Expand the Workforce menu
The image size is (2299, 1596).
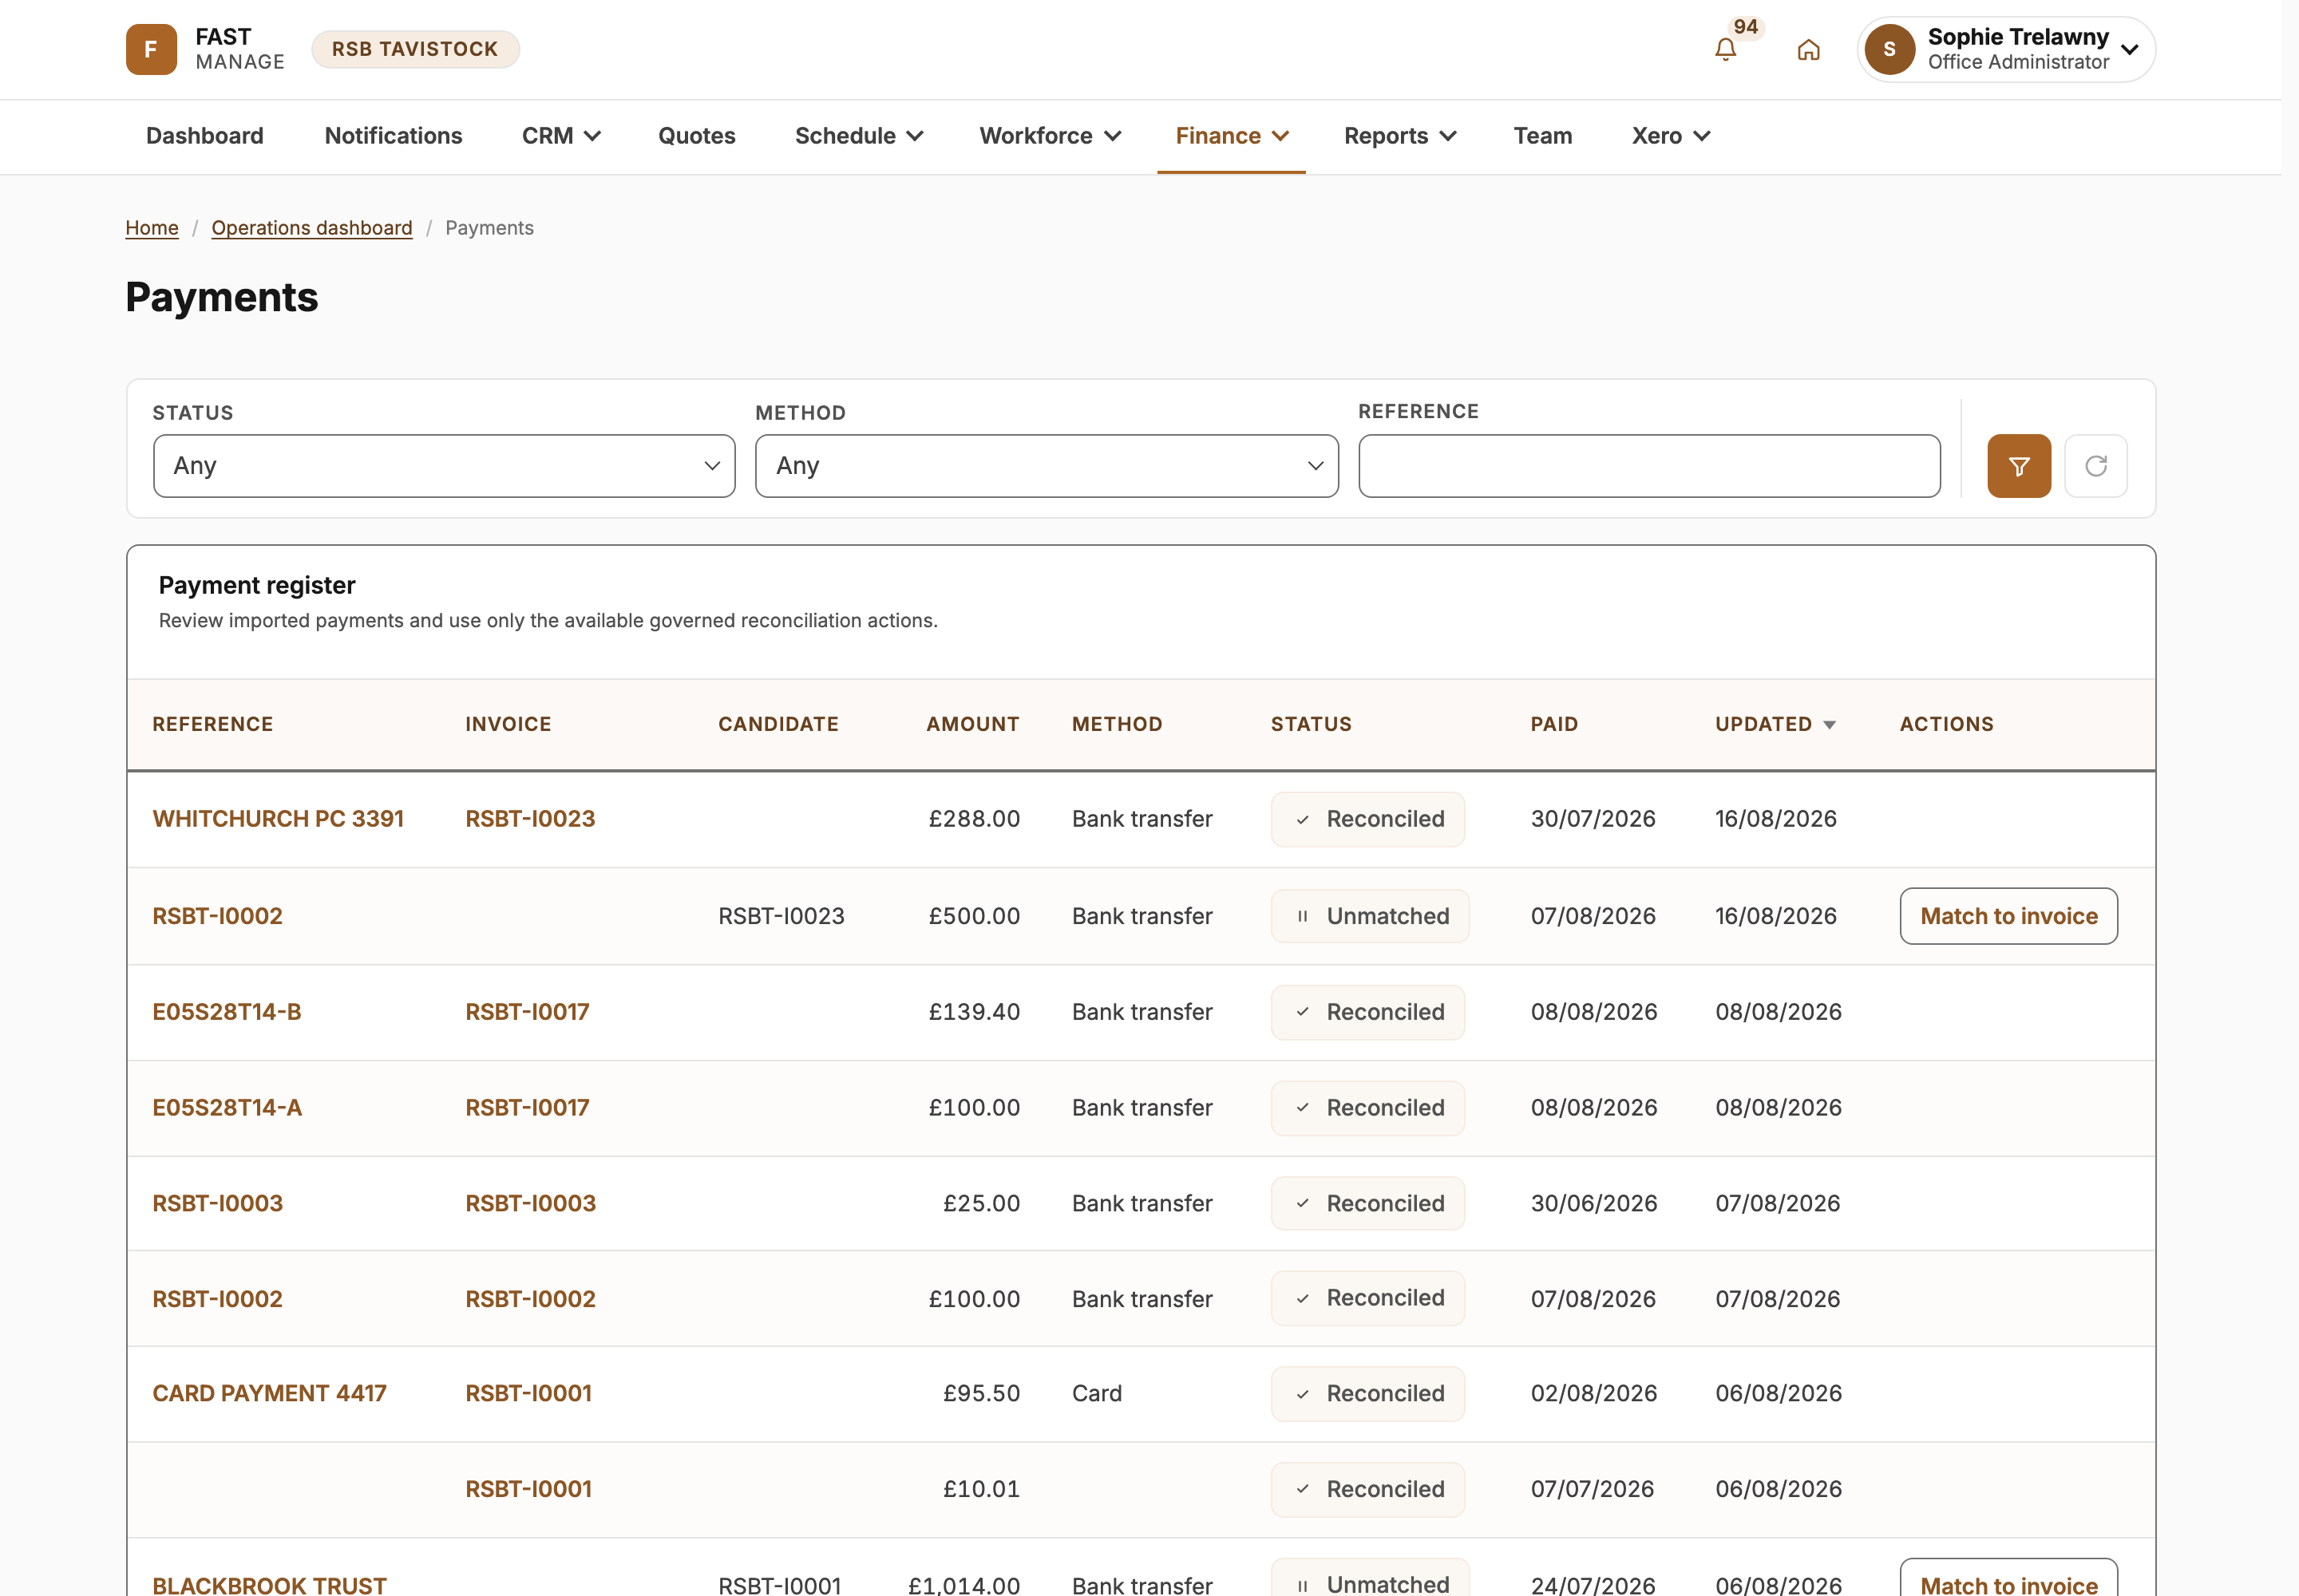click(1051, 136)
